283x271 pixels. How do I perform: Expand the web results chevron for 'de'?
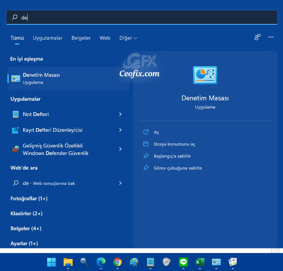[121, 183]
